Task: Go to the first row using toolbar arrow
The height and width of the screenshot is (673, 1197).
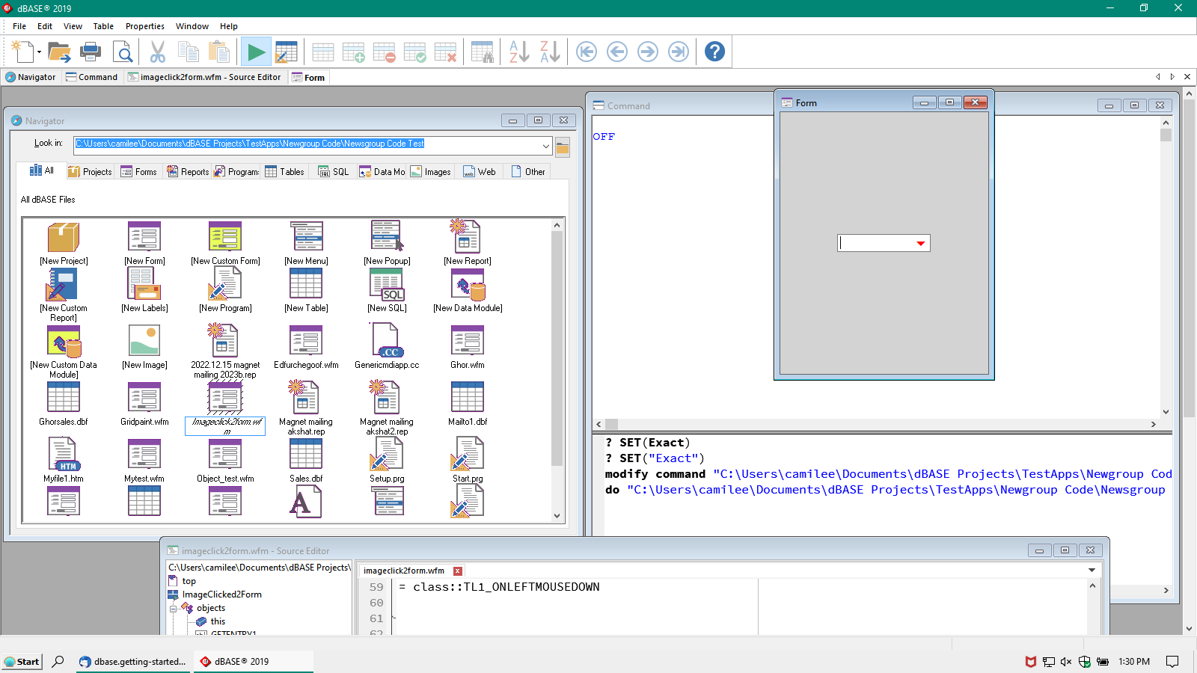Action: (587, 52)
